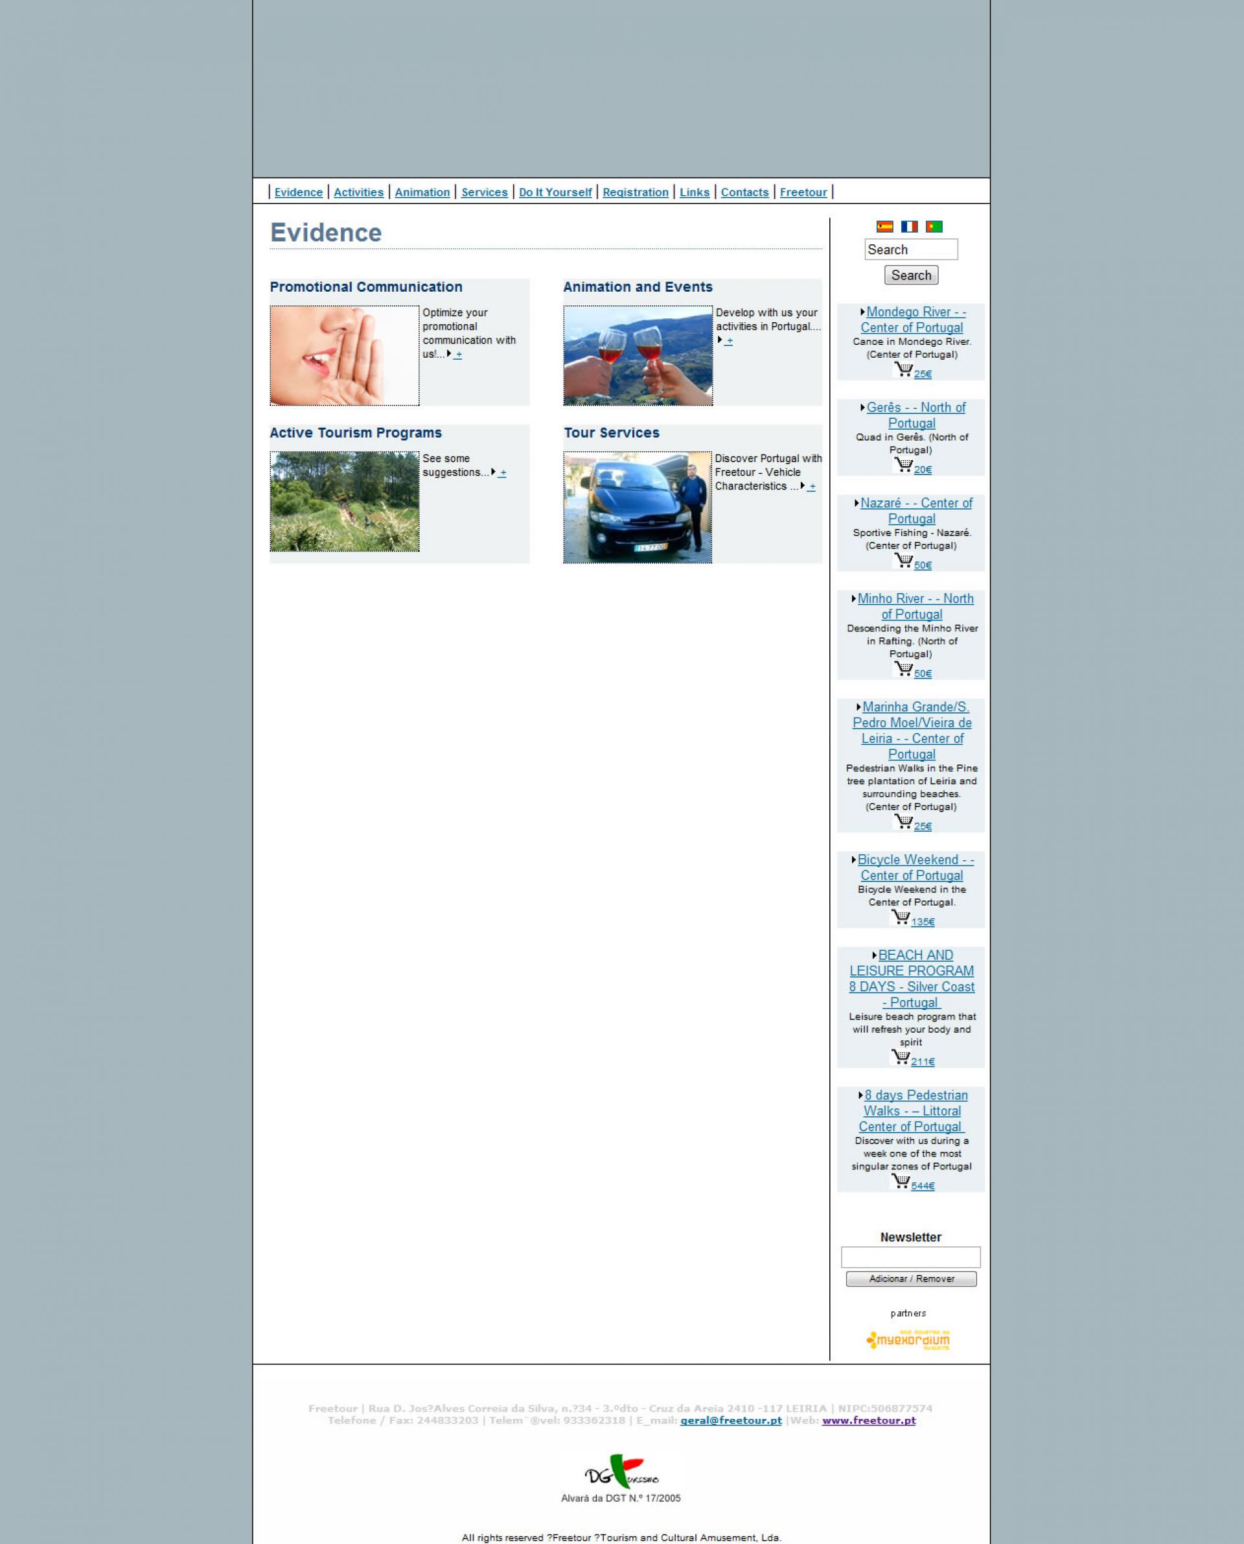Expand Active Tourism Programs plus link
The width and height of the screenshot is (1244, 1544).
(x=502, y=473)
